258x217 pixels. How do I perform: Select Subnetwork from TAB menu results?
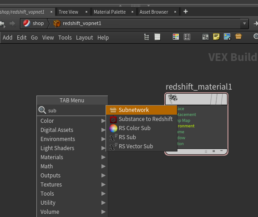(142, 110)
